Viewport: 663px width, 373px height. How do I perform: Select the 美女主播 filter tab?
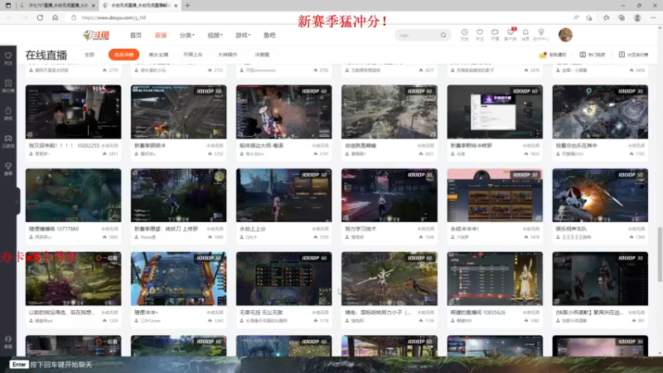(x=158, y=55)
